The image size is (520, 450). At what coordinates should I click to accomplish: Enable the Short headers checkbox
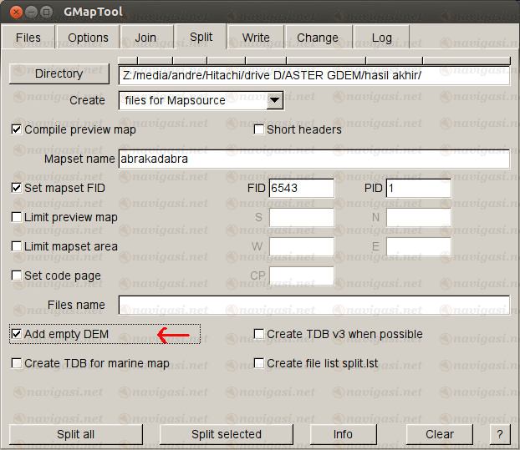259,129
